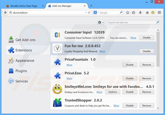This screenshot has width=165, height=115.
Task: Click the Consumer Input Ci icon
Action: (57, 35)
